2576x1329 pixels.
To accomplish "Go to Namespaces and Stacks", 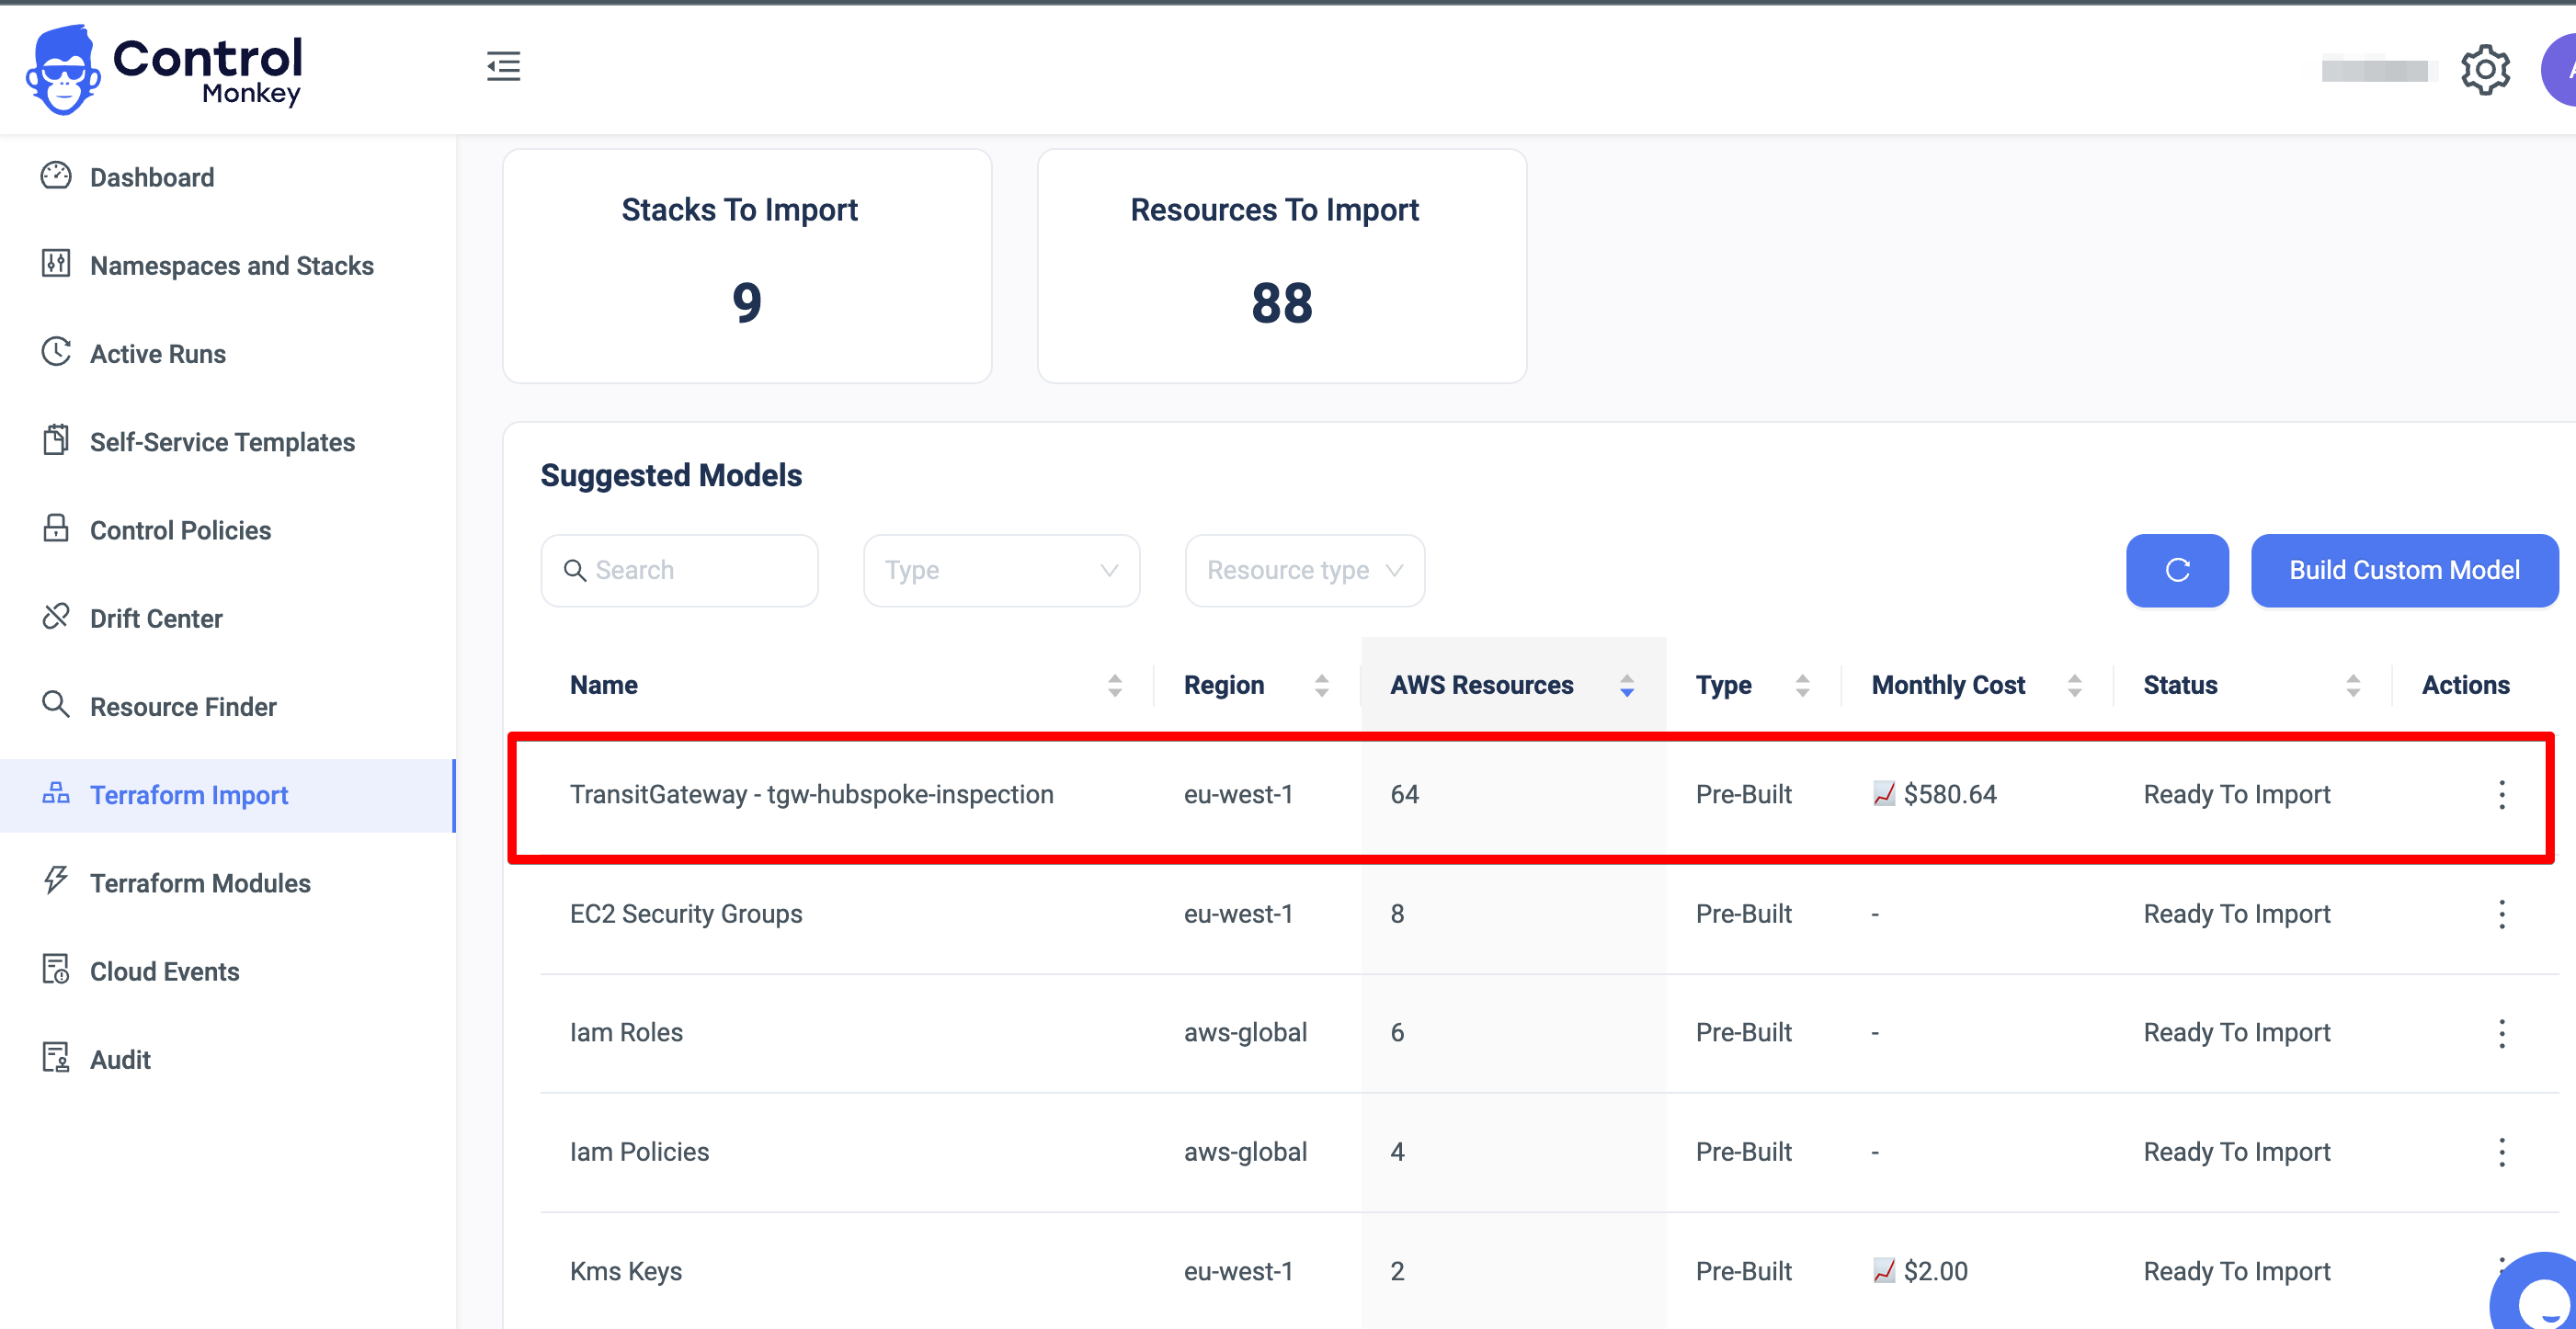I will coord(231,265).
